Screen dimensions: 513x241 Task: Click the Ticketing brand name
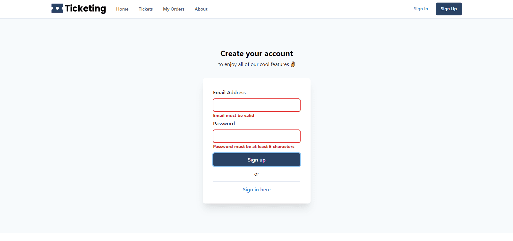(85, 9)
